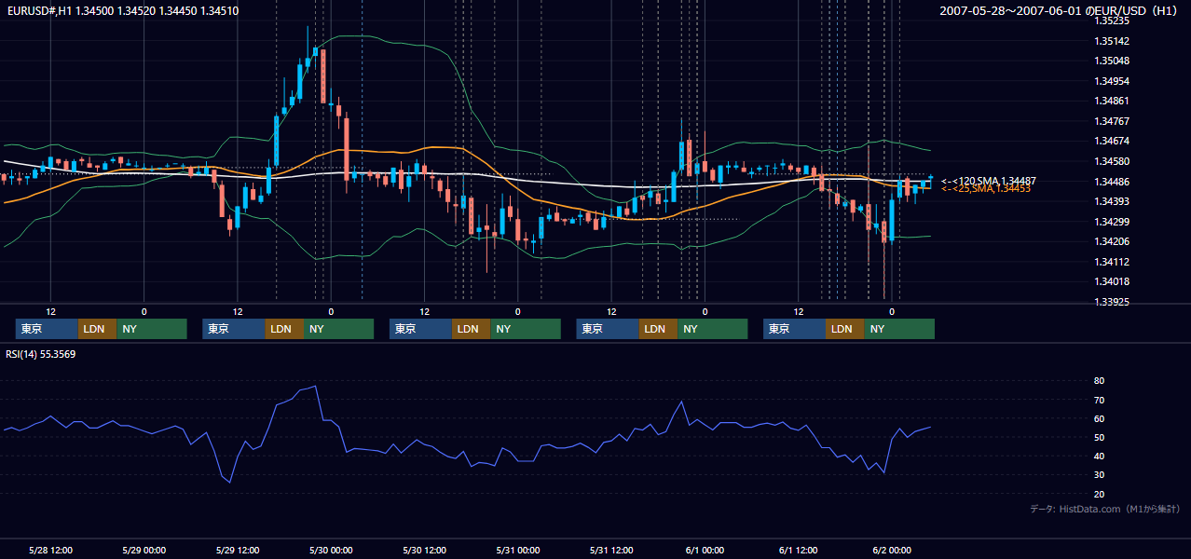This screenshot has width=1191, height=559.
Task: Select the 120 SMA label 1.34487
Action: tap(988, 181)
